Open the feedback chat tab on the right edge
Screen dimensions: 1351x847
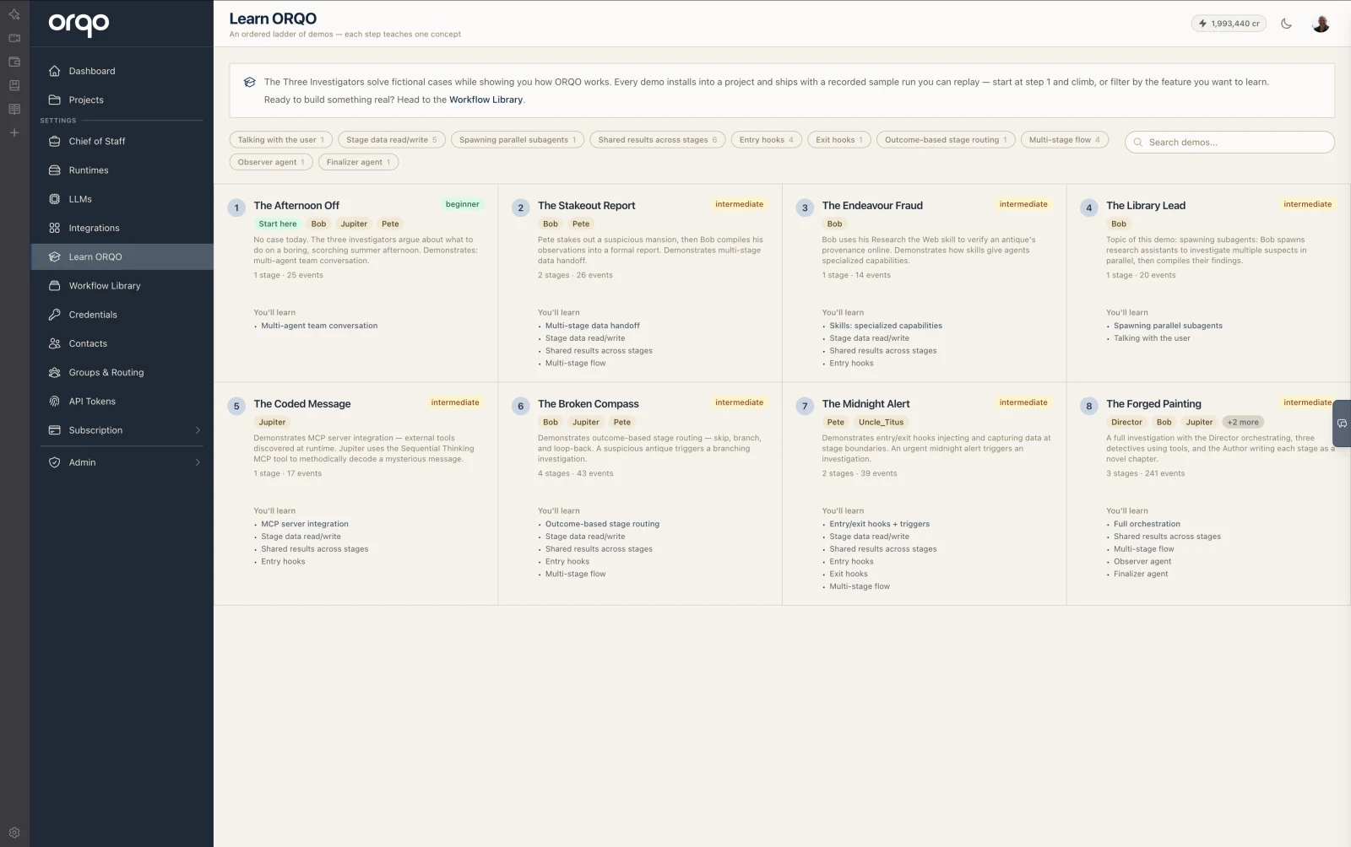click(1342, 423)
